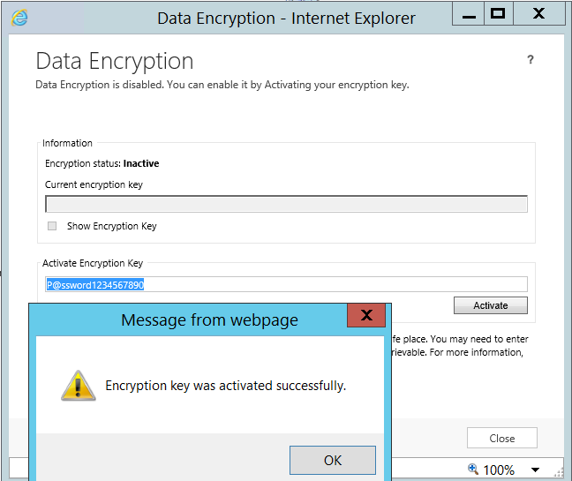Expand the zoom level dropdown arrow
Image resolution: width=572 pixels, height=481 pixels.
point(535,470)
